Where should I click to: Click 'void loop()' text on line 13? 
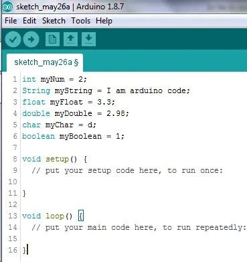coord(48,216)
